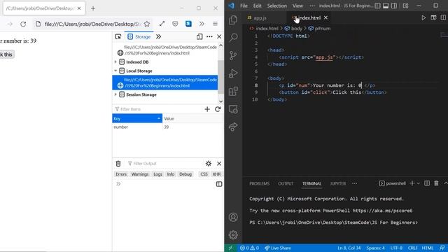Expand the Indexed DB tree node

115,62
